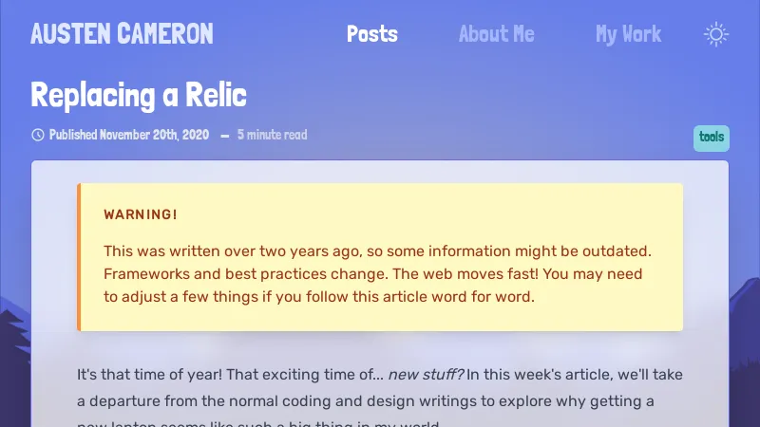Click the Published November 20th, 2020 date
This screenshot has height=427, width=760.
click(129, 135)
